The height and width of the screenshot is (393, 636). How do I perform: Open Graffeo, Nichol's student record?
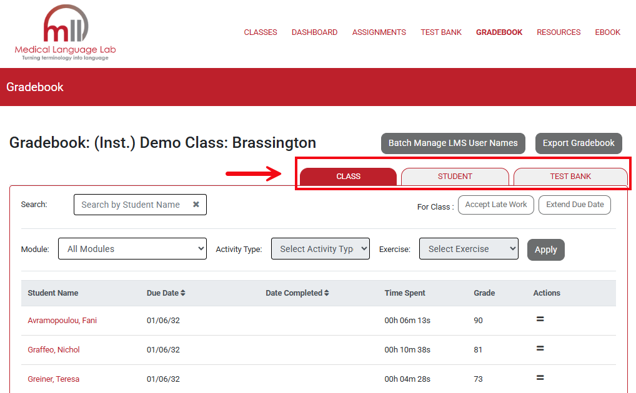point(54,349)
